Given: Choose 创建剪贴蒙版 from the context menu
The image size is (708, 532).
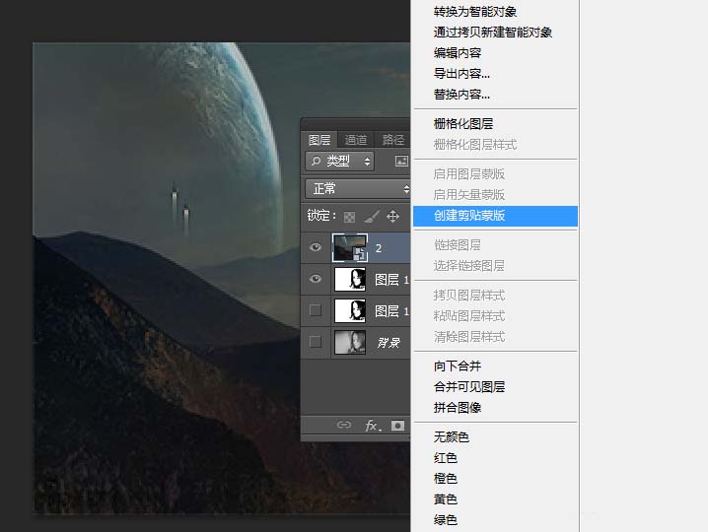Looking at the screenshot, I should click(x=469, y=215).
